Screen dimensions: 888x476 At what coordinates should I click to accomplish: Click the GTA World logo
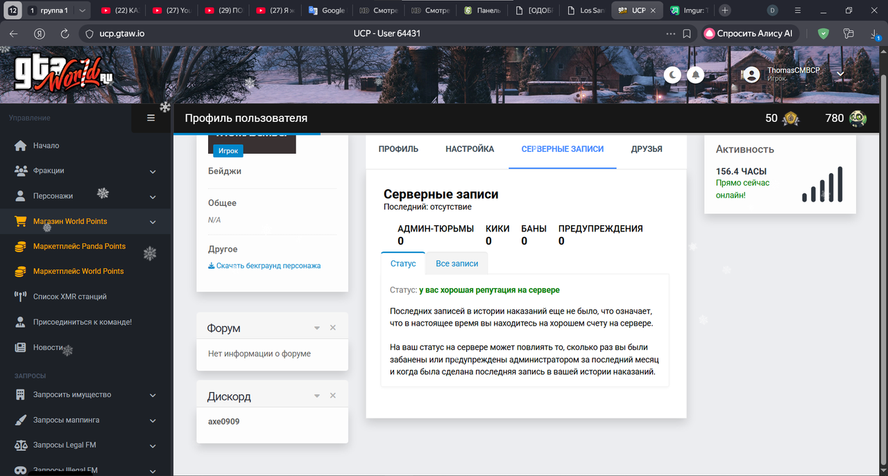click(x=63, y=73)
